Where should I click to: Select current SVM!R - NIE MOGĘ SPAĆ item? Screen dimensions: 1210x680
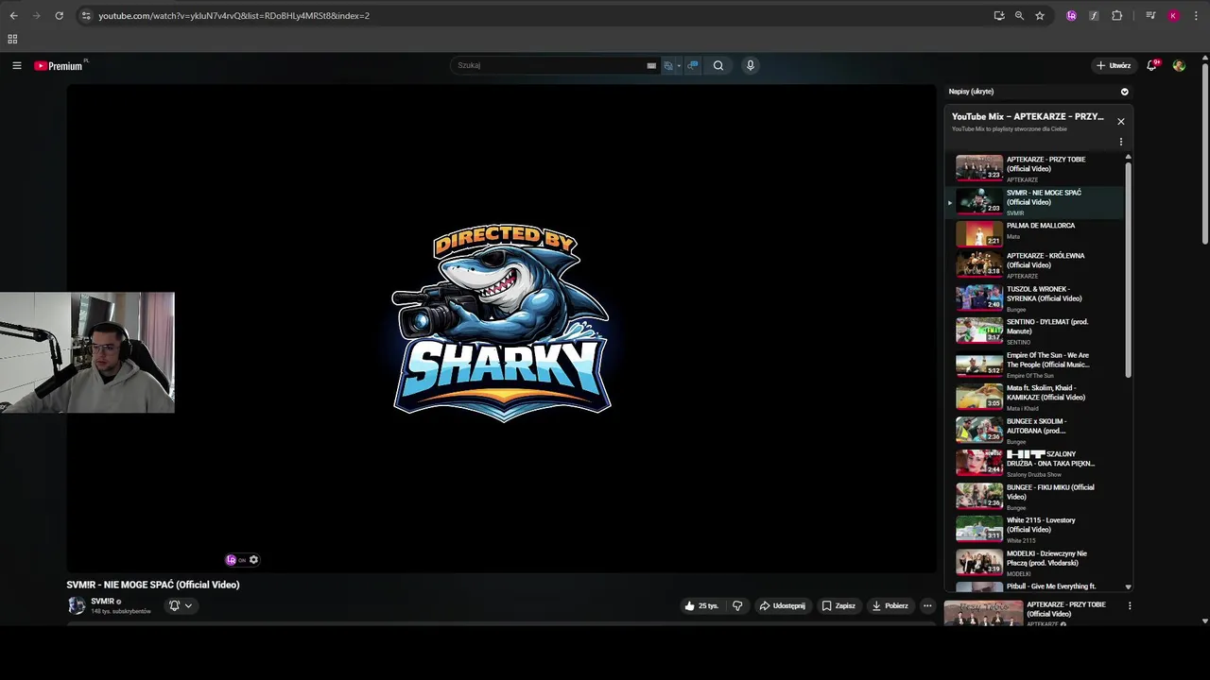(1037, 201)
